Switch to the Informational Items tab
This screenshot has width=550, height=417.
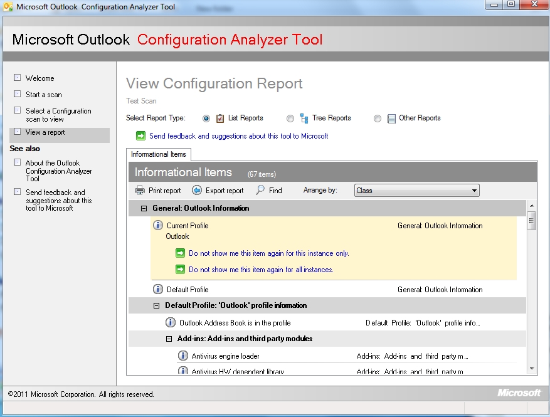click(158, 154)
